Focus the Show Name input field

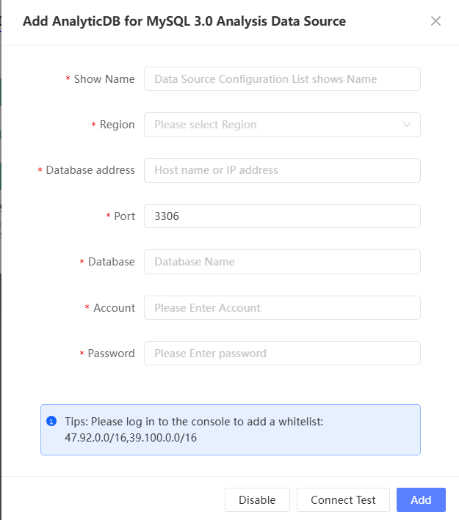coord(282,79)
